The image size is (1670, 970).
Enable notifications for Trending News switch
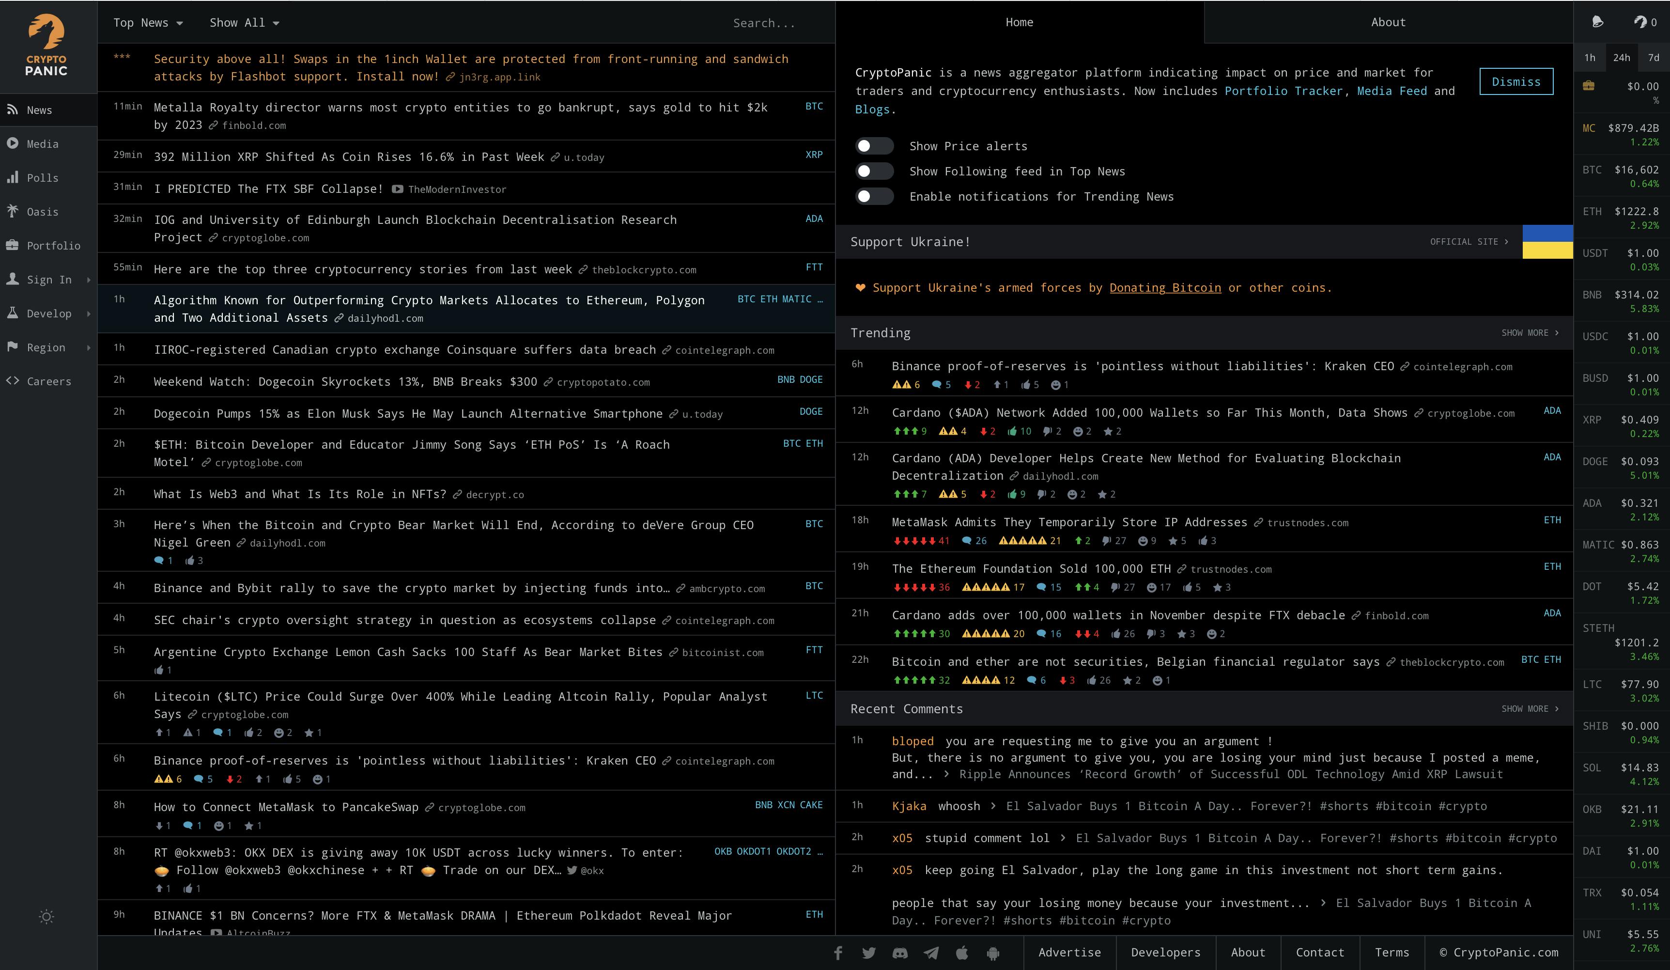pos(874,196)
